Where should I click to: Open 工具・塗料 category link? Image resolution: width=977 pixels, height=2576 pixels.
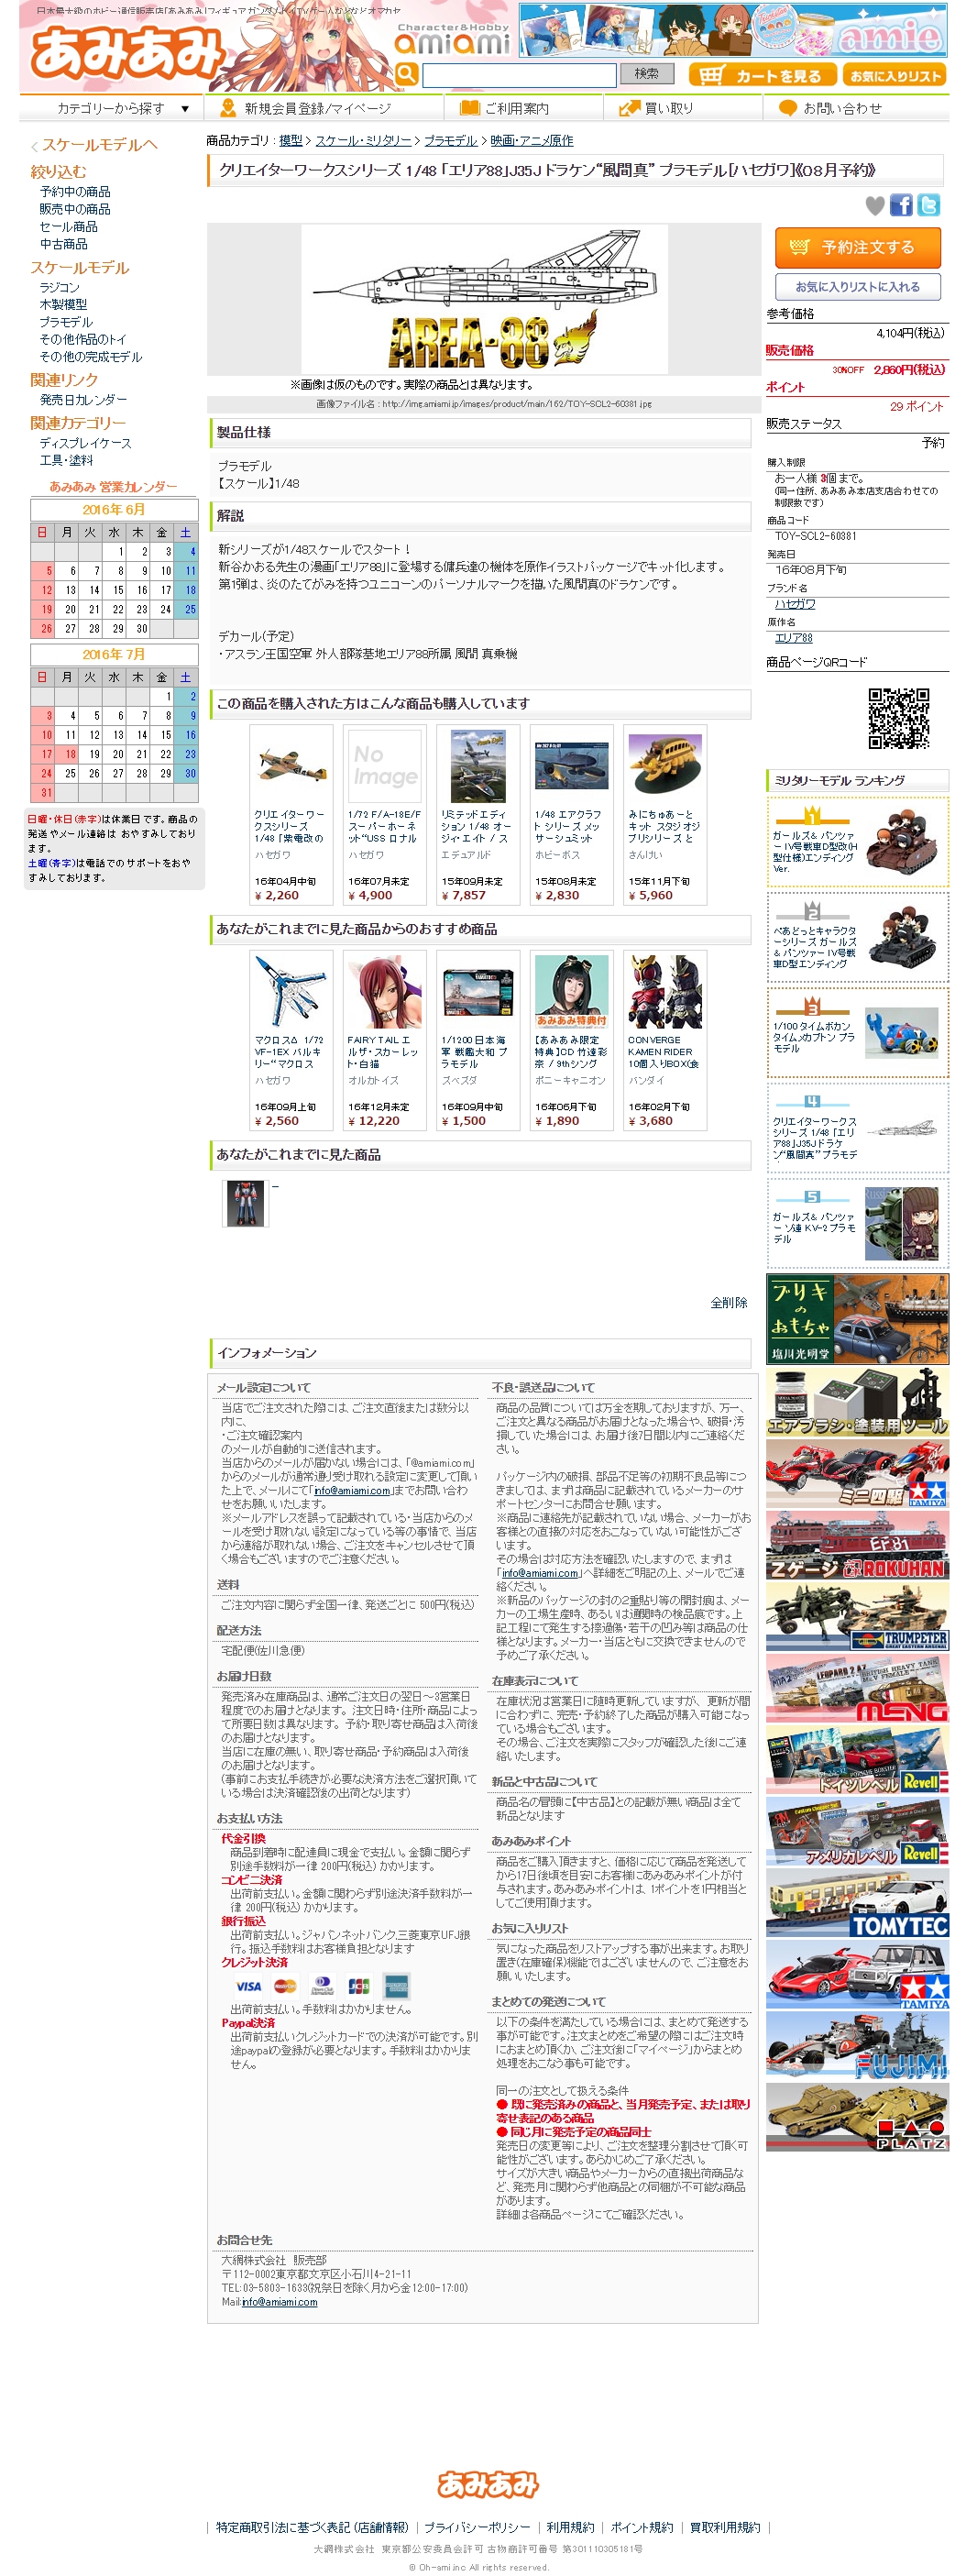pyautogui.click(x=66, y=461)
